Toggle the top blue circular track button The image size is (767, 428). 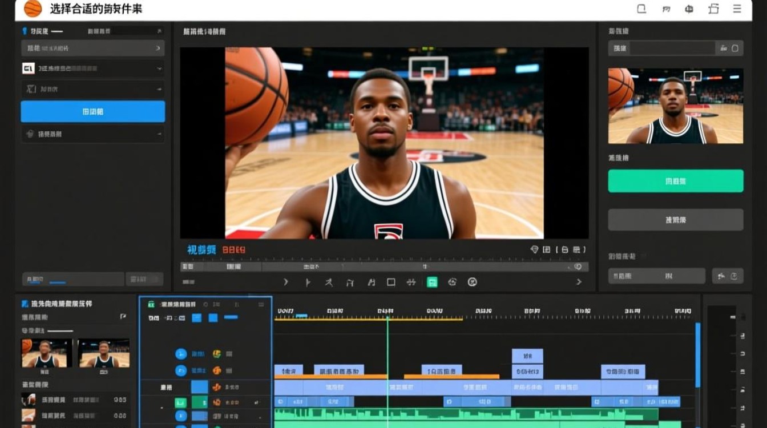tap(181, 354)
